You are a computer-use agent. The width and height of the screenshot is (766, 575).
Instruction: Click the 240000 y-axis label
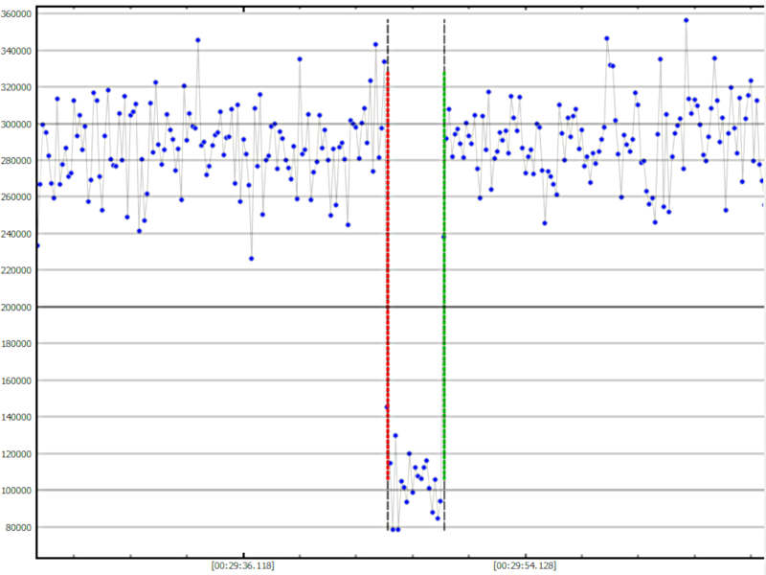click(17, 235)
